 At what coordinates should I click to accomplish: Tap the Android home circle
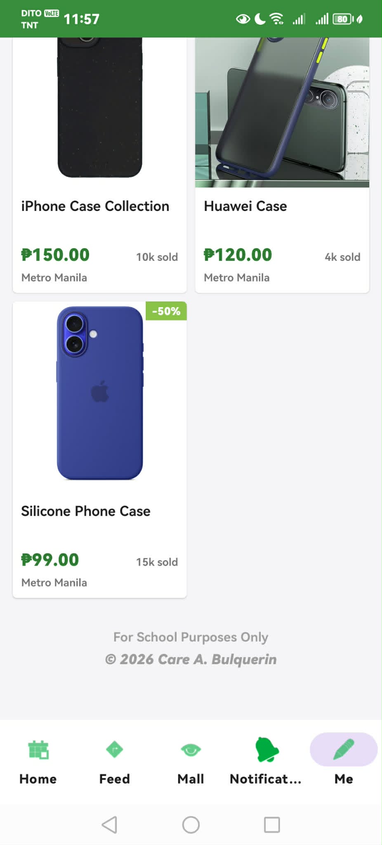click(191, 825)
